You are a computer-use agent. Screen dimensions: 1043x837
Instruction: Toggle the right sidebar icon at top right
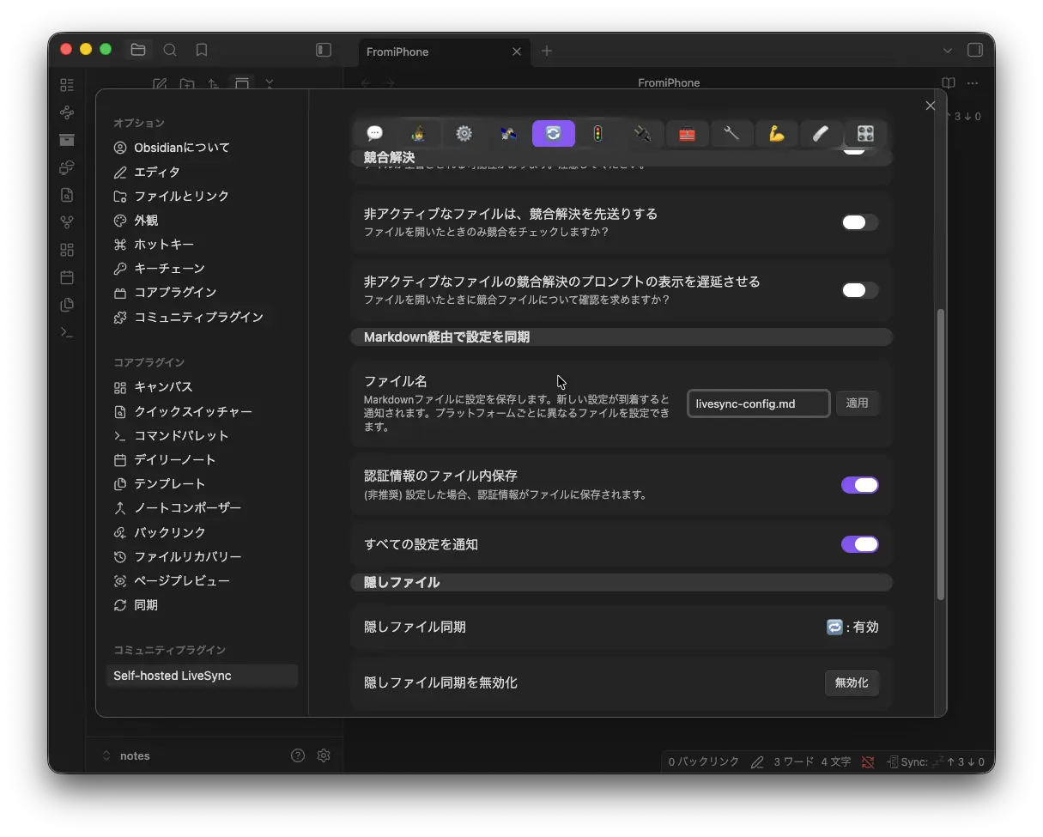click(x=975, y=50)
